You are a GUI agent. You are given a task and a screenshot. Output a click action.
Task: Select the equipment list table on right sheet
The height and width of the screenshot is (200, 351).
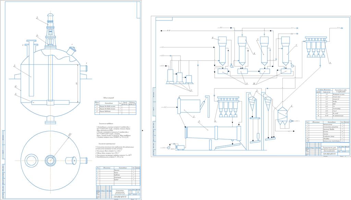327,132
